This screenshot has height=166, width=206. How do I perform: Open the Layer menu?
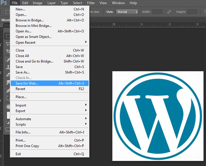(x=51, y=3)
